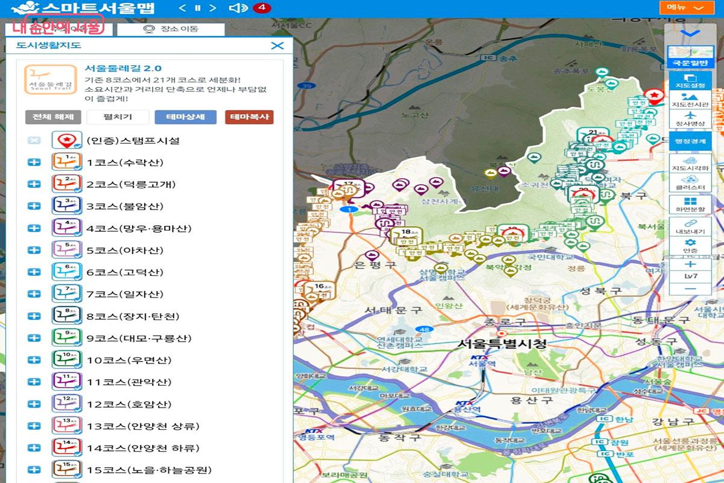Open 화면분할 split screen
Viewport: 724px width, 483px height.
coord(691,205)
